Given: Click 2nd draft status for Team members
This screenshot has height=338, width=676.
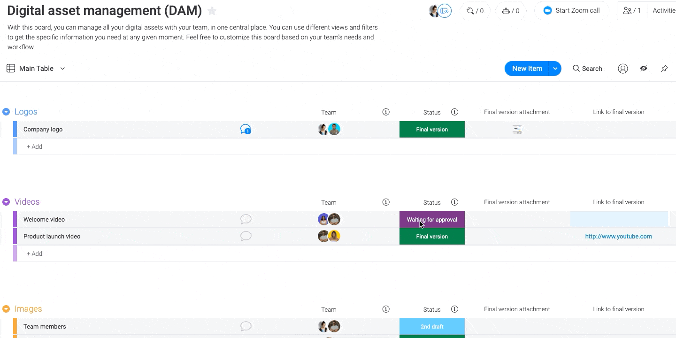Looking at the screenshot, I should pos(432,326).
